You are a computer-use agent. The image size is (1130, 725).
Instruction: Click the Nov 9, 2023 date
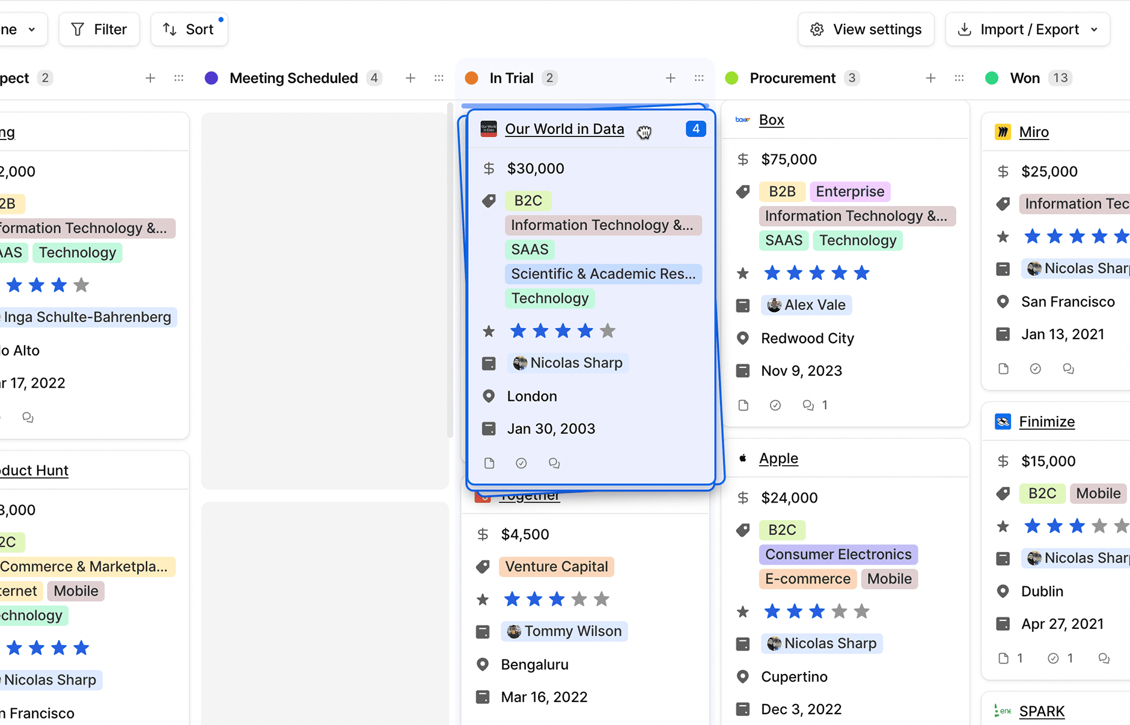pos(801,371)
